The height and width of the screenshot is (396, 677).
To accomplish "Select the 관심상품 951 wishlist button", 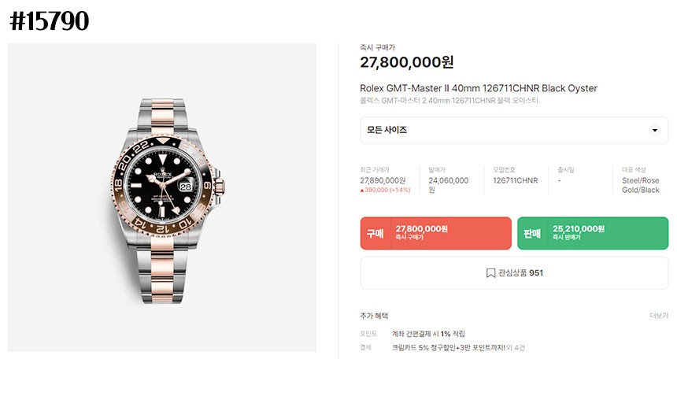I will click(514, 273).
